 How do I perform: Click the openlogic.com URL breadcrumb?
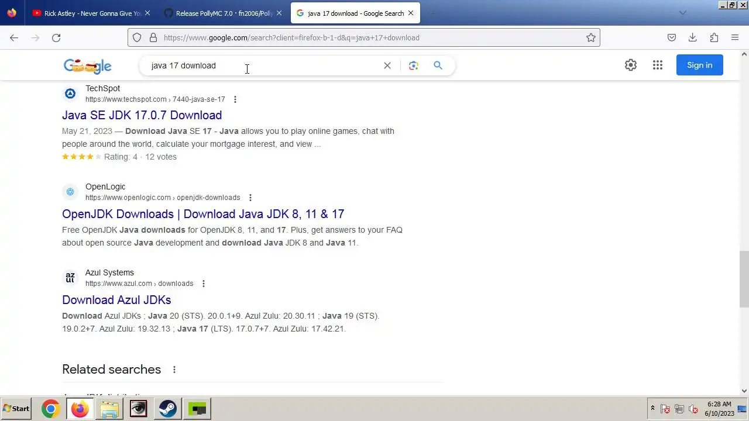point(163,198)
